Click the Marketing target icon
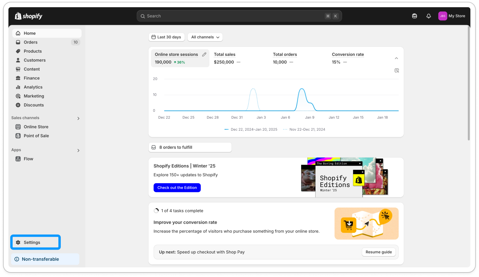 pos(18,96)
